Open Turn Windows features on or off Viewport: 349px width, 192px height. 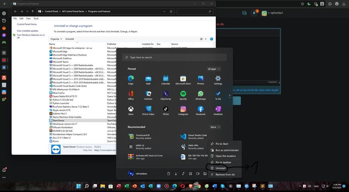(x=31, y=36)
